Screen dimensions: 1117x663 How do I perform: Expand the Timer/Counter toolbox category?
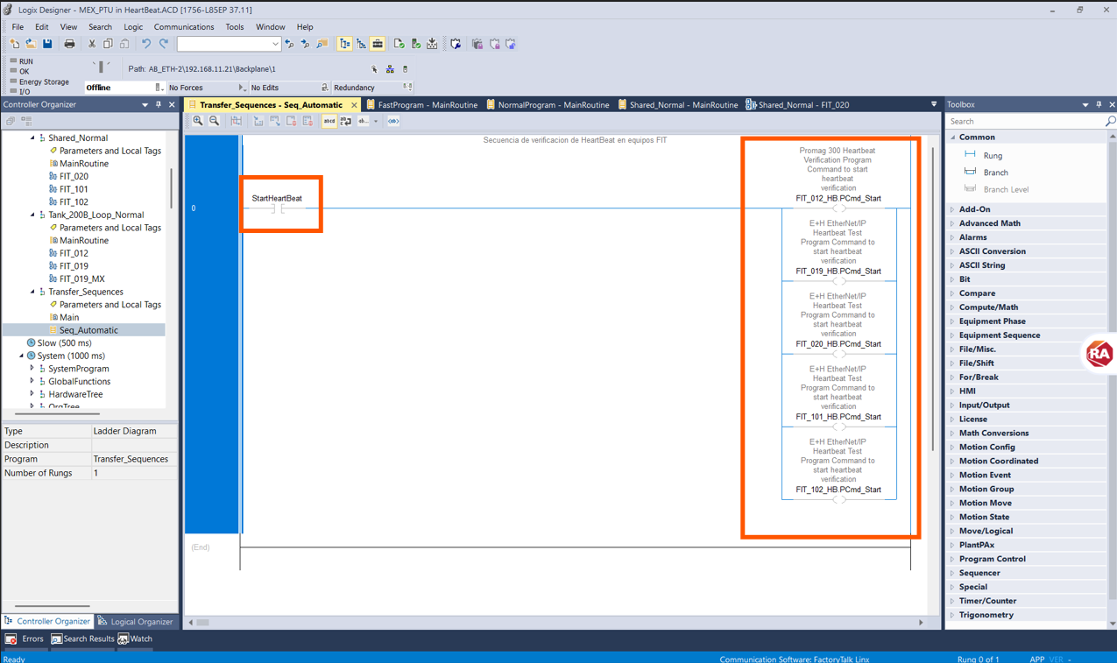click(x=952, y=601)
